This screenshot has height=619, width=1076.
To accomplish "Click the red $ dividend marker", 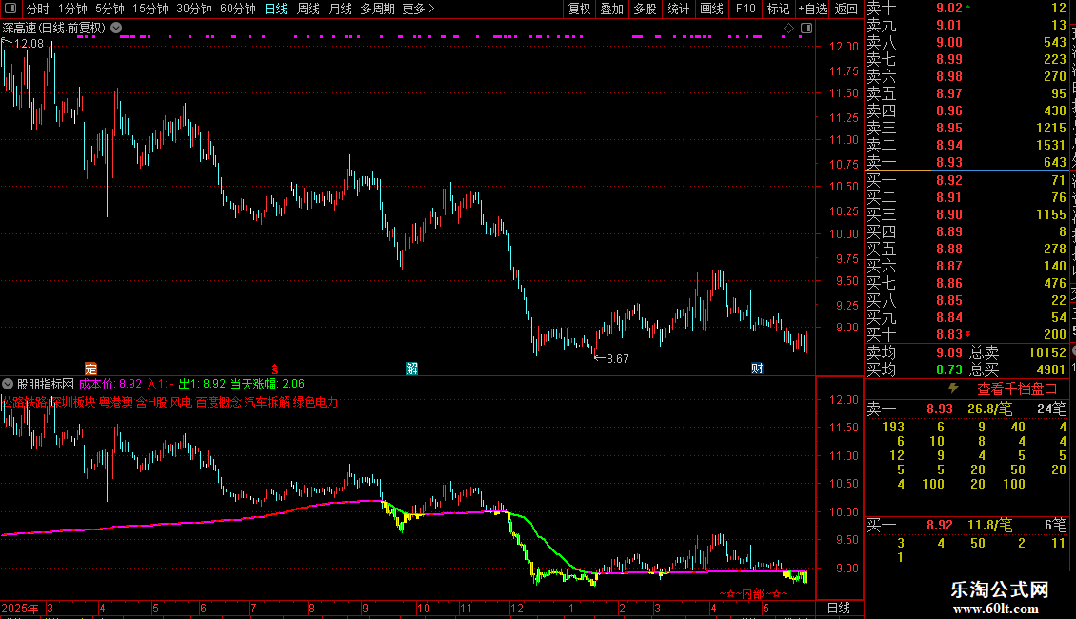I will pos(274,369).
